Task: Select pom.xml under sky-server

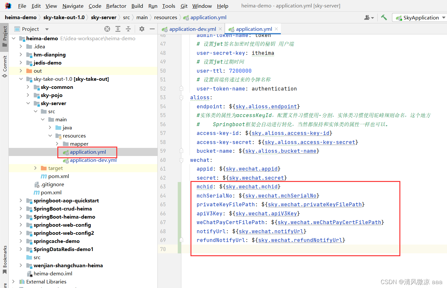Action: (x=58, y=176)
